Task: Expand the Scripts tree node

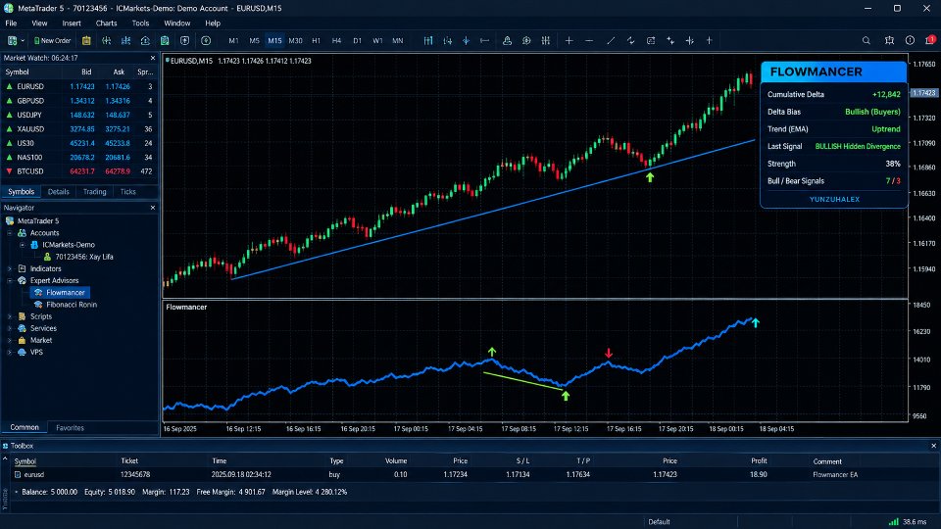Action: point(10,316)
